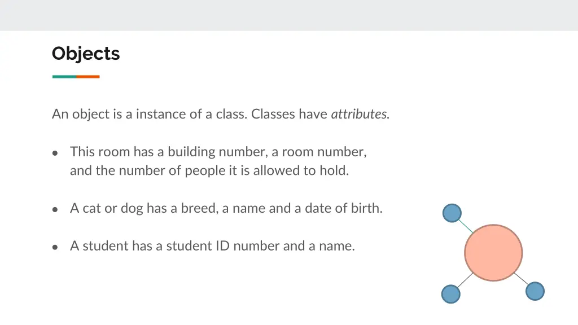Select the "A cat or dog has a breed" bullet
This screenshot has width=578, height=325.
coord(226,208)
